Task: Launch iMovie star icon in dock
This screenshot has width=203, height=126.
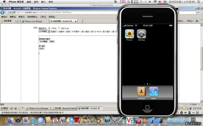Action: pyautogui.click(x=93, y=120)
